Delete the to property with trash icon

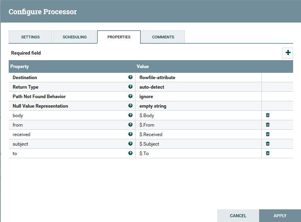[x=267, y=153]
